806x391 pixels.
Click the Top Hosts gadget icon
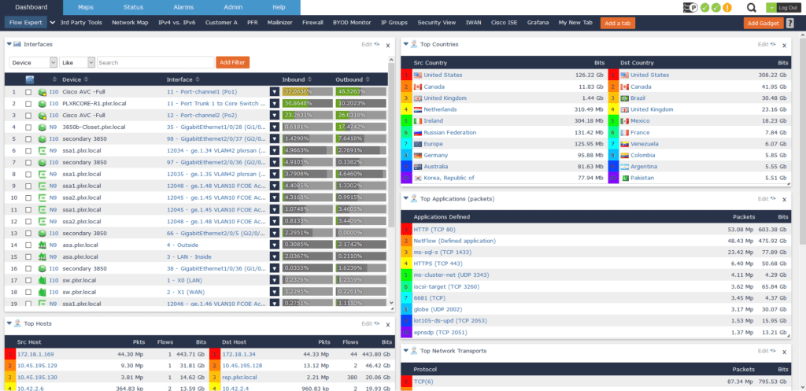click(17, 323)
